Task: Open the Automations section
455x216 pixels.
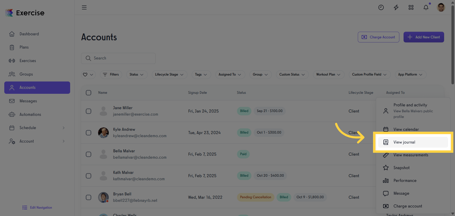Action: [30, 114]
